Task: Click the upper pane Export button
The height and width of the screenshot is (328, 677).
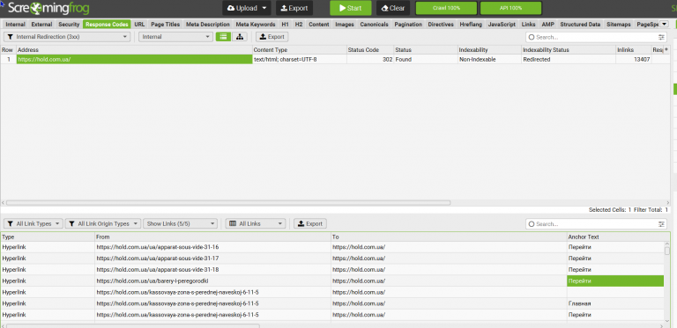Action: point(272,37)
